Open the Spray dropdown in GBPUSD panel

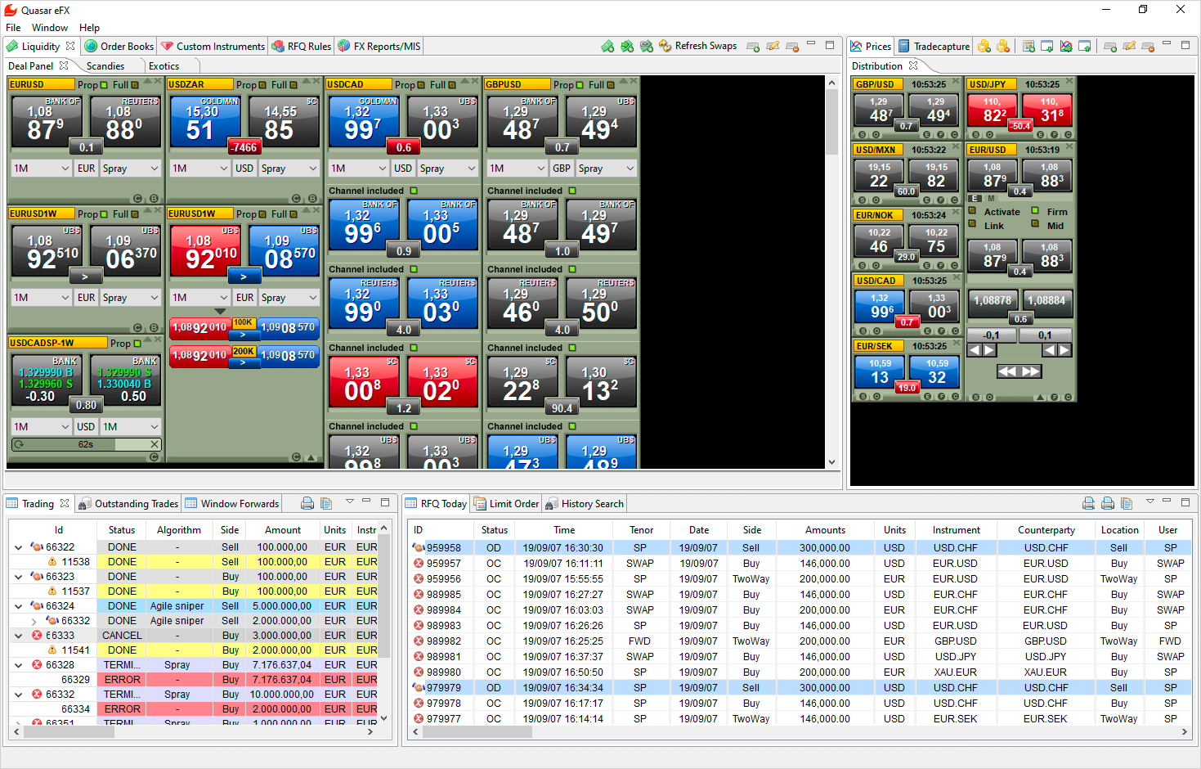606,169
